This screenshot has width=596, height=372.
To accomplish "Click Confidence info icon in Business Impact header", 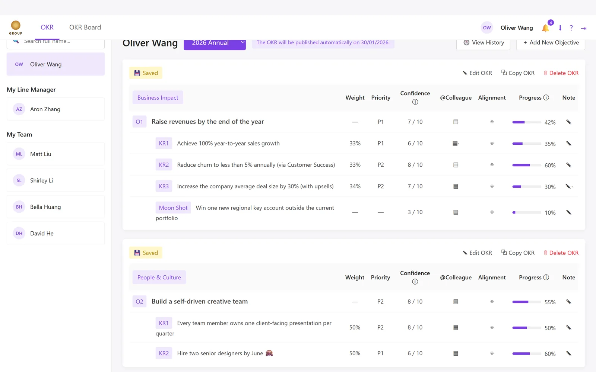I will tap(415, 102).
